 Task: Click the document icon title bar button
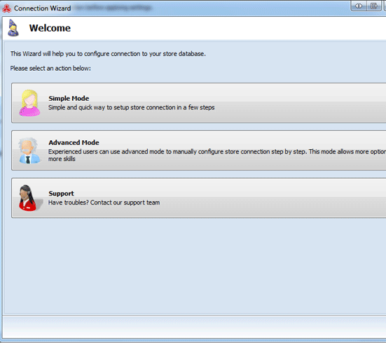374,6
